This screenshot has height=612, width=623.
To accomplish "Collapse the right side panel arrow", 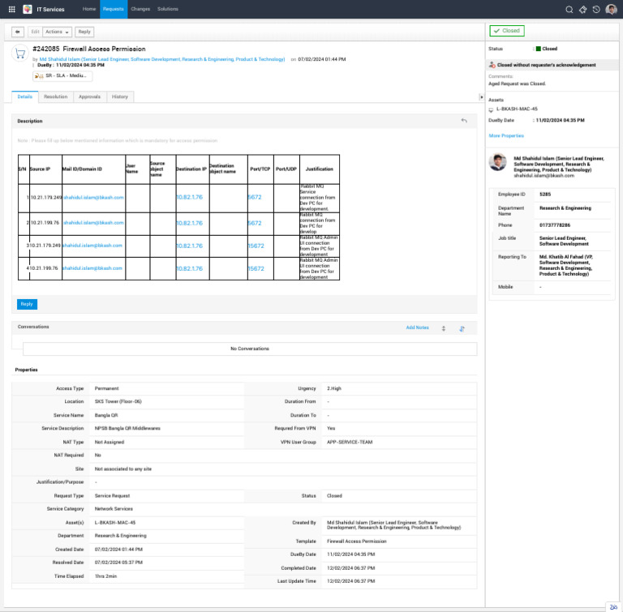I will click(x=482, y=97).
